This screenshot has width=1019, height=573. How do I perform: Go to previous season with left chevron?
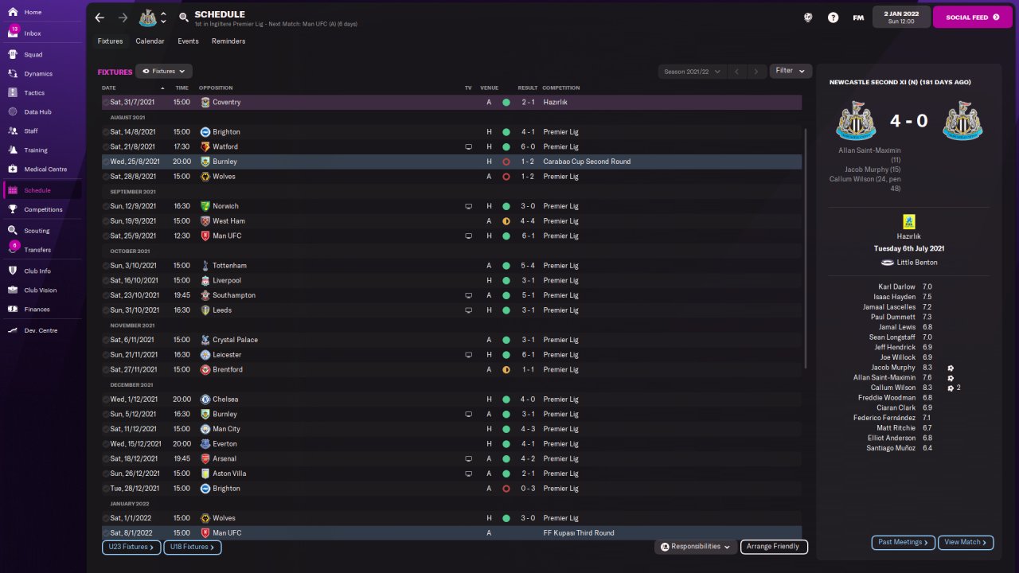point(737,72)
